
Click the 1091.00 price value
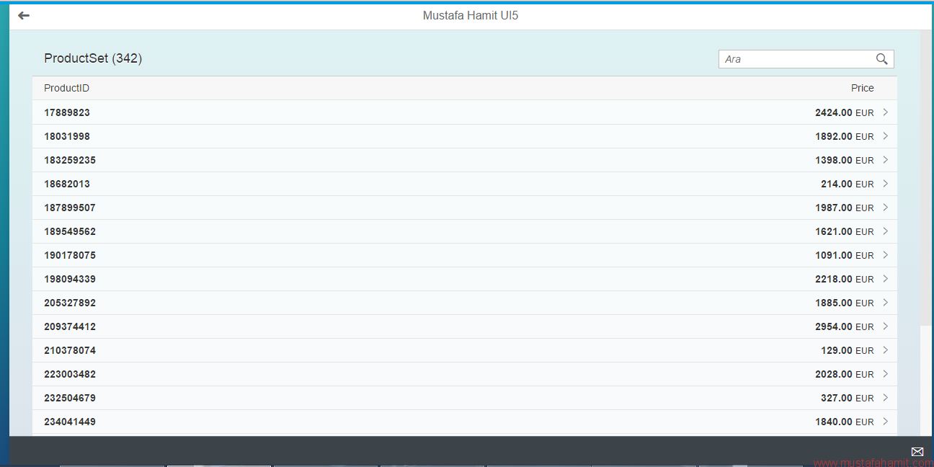coord(834,255)
